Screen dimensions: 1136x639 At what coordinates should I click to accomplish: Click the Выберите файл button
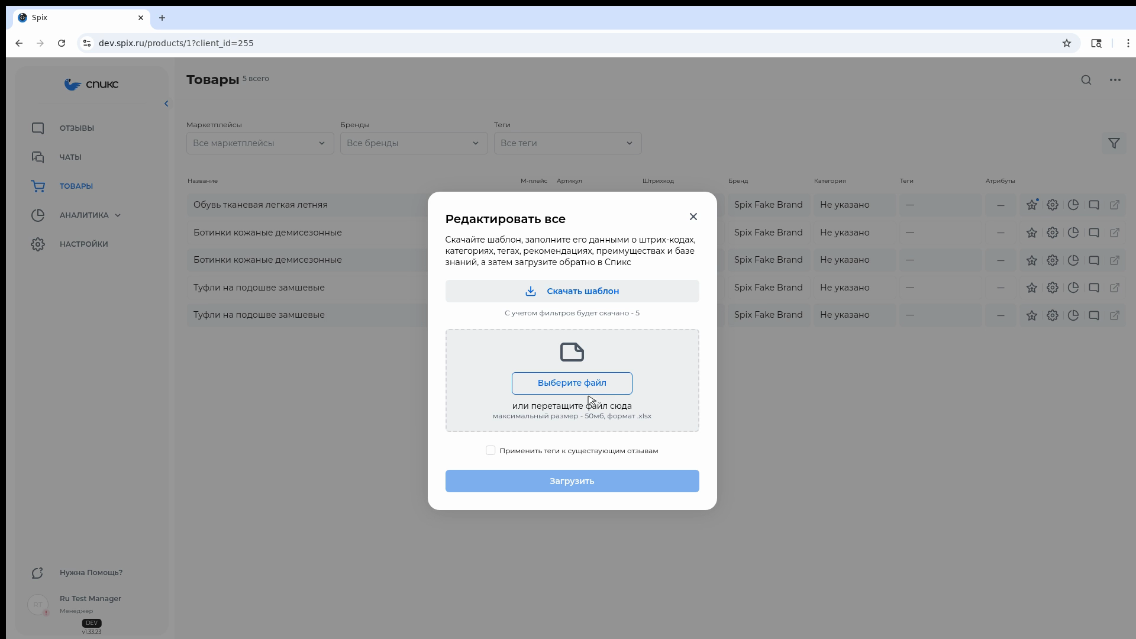point(572,383)
